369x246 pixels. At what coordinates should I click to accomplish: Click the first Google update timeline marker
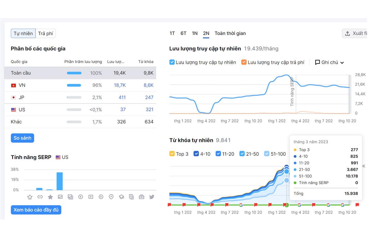click(x=241, y=205)
